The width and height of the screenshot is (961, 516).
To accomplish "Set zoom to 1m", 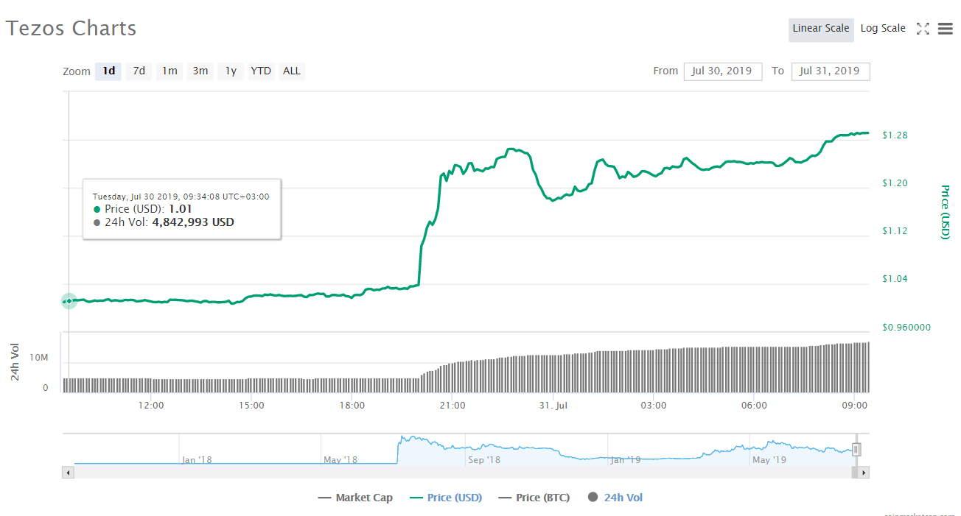I will click(170, 71).
